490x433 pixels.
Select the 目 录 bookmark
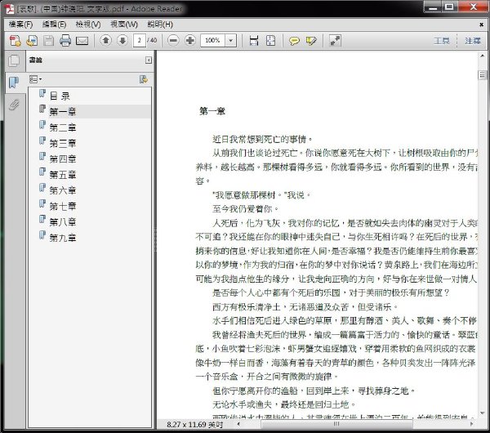[x=60, y=96]
